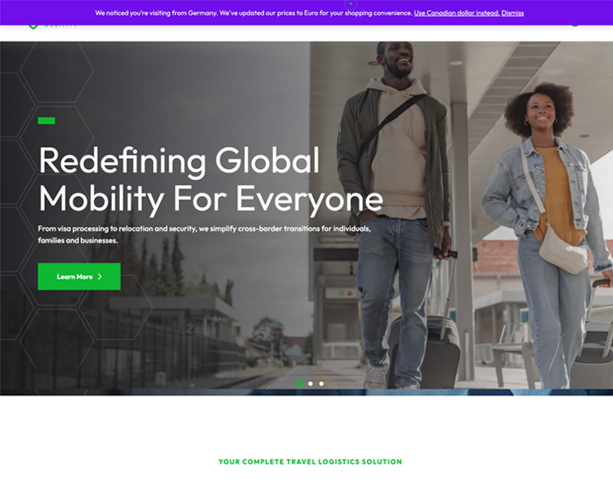Image resolution: width=613 pixels, height=502 pixels.
Task: Click the green accent bar above the headline
Action: tap(47, 121)
